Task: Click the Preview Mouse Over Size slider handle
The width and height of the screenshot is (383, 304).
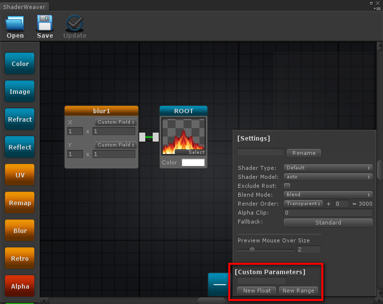Action: [252, 250]
